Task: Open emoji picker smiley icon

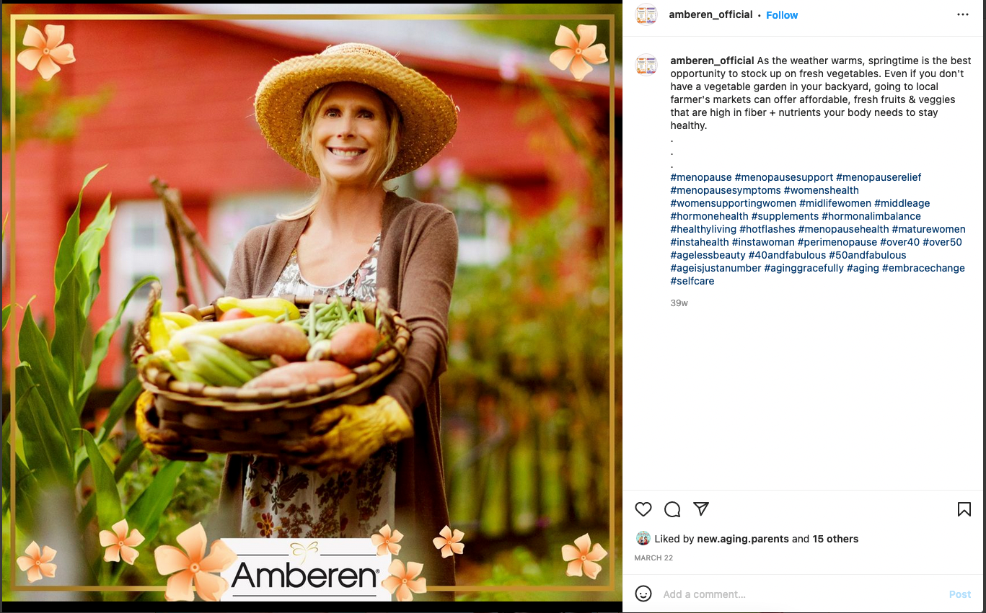Action: click(x=643, y=594)
